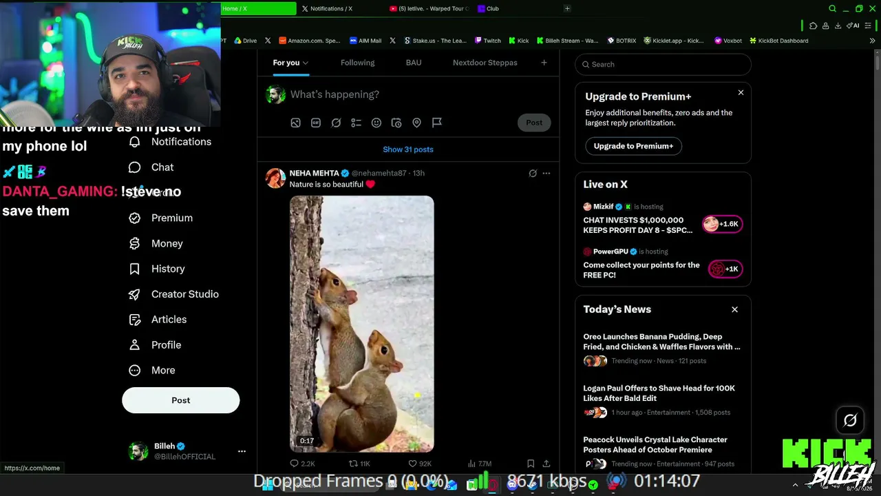881x496 pixels.
Task: Open Money from the sidebar
Action: pos(156,243)
